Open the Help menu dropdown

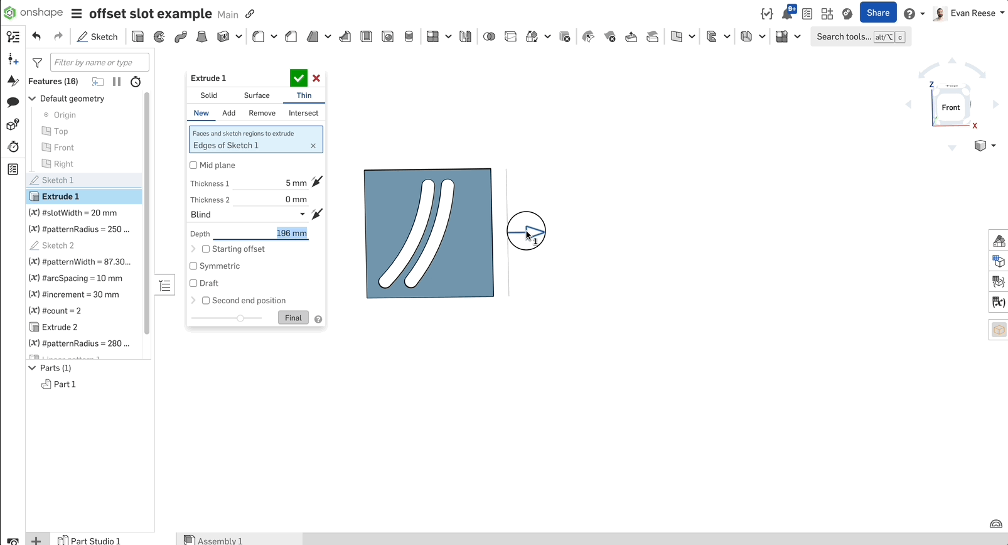pyautogui.click(x=914, y=14)
